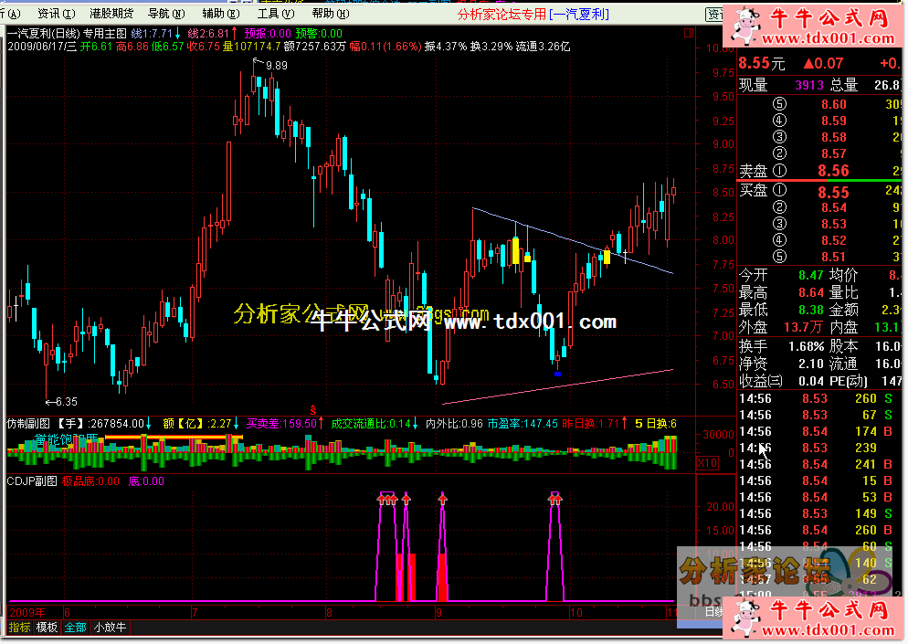Open the 帮助(H) menu

click(x=330, y=14)
